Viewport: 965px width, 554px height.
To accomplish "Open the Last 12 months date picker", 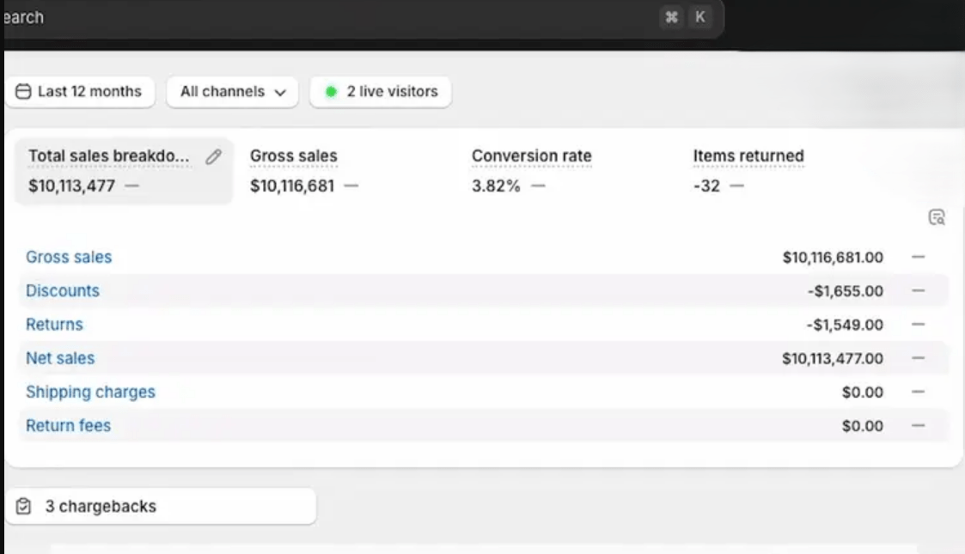I will pos(80,92).
